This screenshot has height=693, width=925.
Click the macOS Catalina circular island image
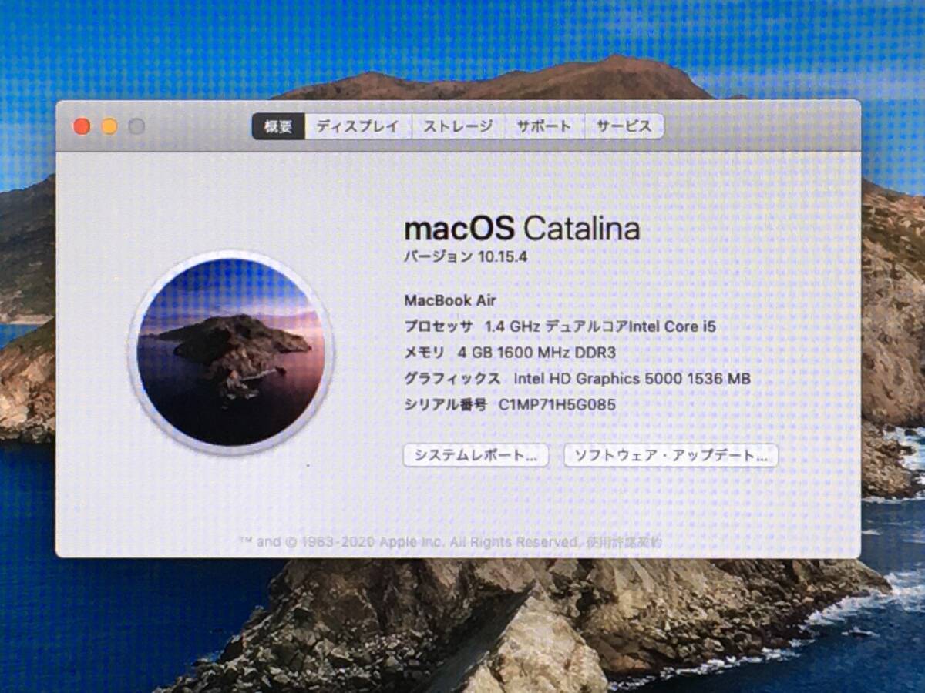231,352
